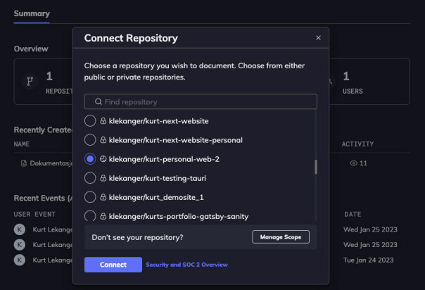
Task: Click the Connect button
Action: coord(113,265)
